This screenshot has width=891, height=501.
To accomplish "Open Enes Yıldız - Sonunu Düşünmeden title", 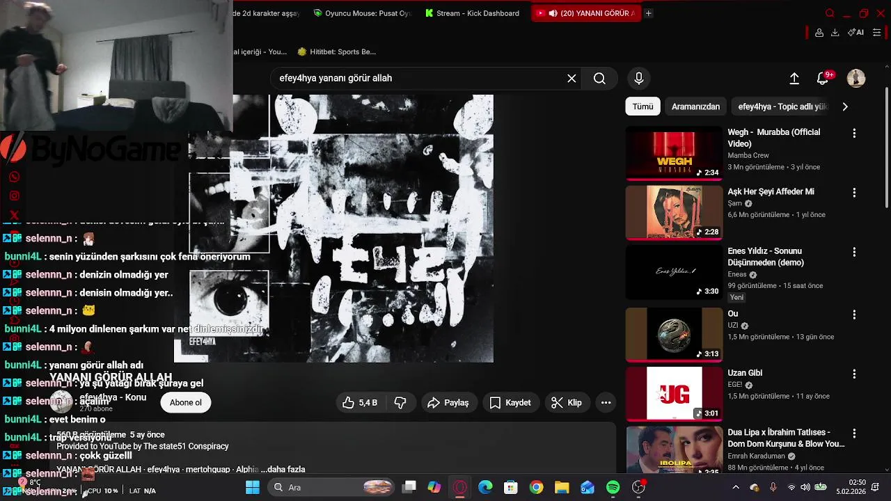I will tap(766, 257).
